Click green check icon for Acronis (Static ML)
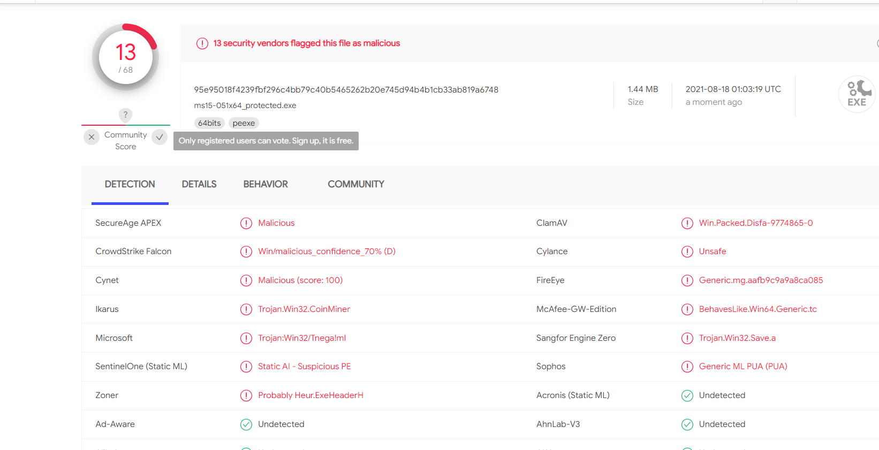This screenshot has width=879, height=450. (687, 395)
